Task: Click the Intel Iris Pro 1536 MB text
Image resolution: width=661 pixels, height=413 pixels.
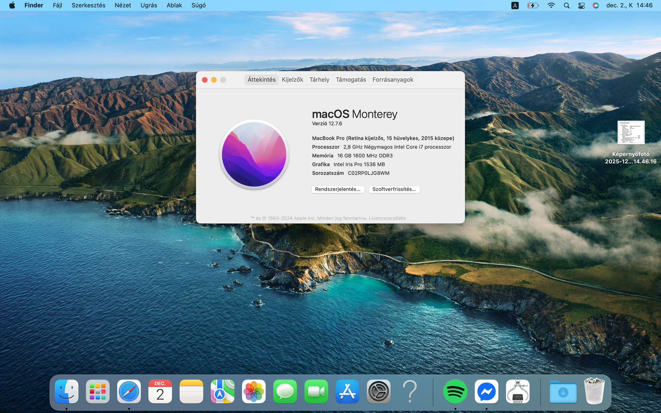Action: tap(359, 164)
